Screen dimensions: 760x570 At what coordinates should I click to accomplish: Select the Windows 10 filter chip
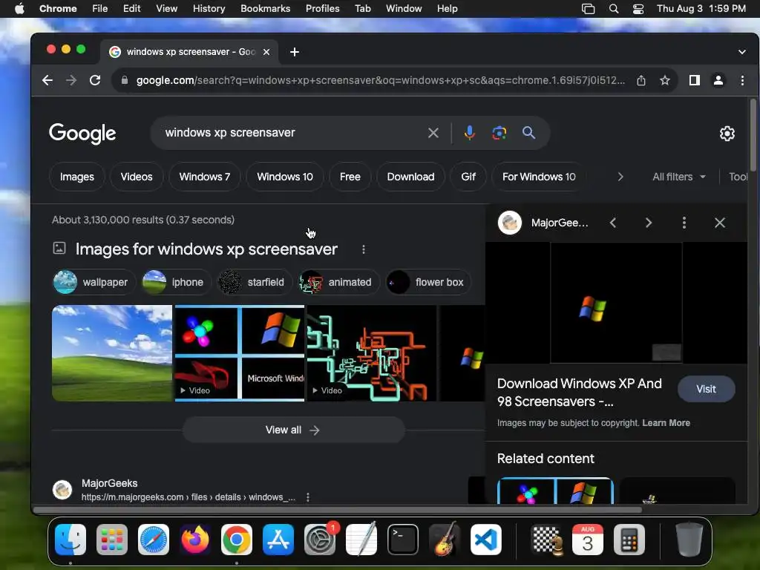[285, 177]
